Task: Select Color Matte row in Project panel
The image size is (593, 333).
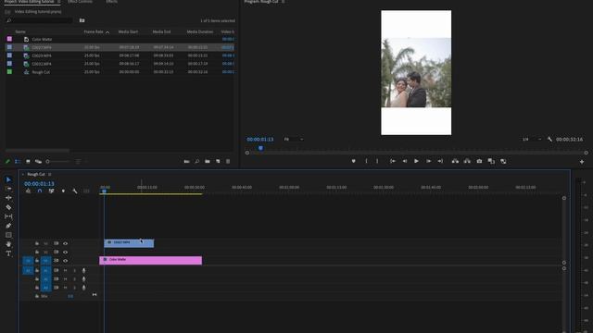Action: point(120,39)
